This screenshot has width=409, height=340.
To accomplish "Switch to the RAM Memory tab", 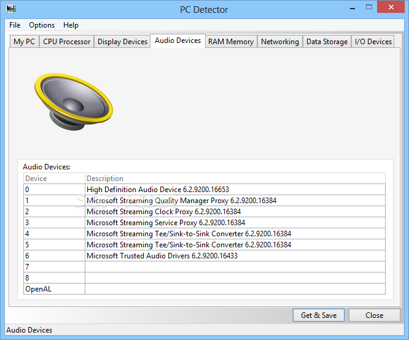I will click(x=231, y=42).
